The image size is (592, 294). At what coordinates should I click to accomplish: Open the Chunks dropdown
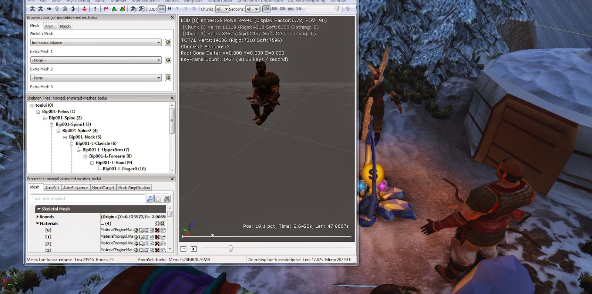[222, 9]
